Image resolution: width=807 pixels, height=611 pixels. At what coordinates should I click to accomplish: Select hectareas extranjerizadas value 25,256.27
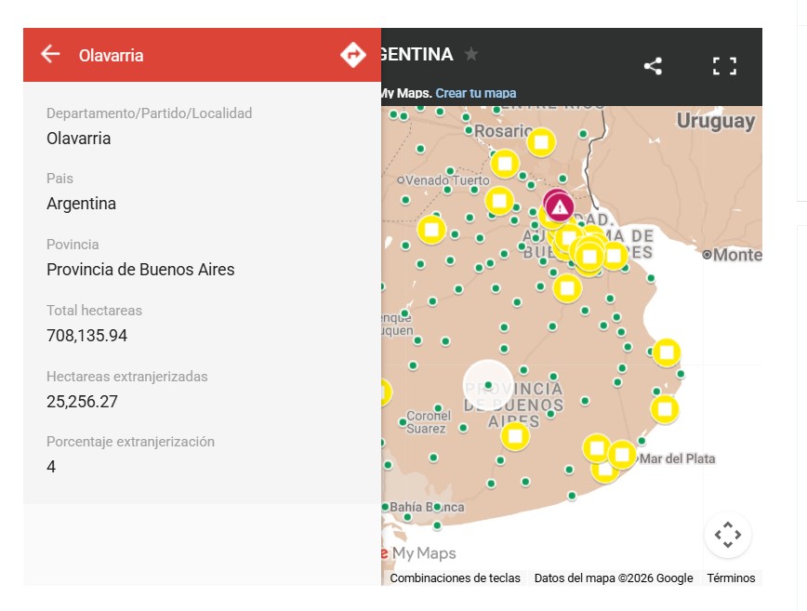pos(82,402)
